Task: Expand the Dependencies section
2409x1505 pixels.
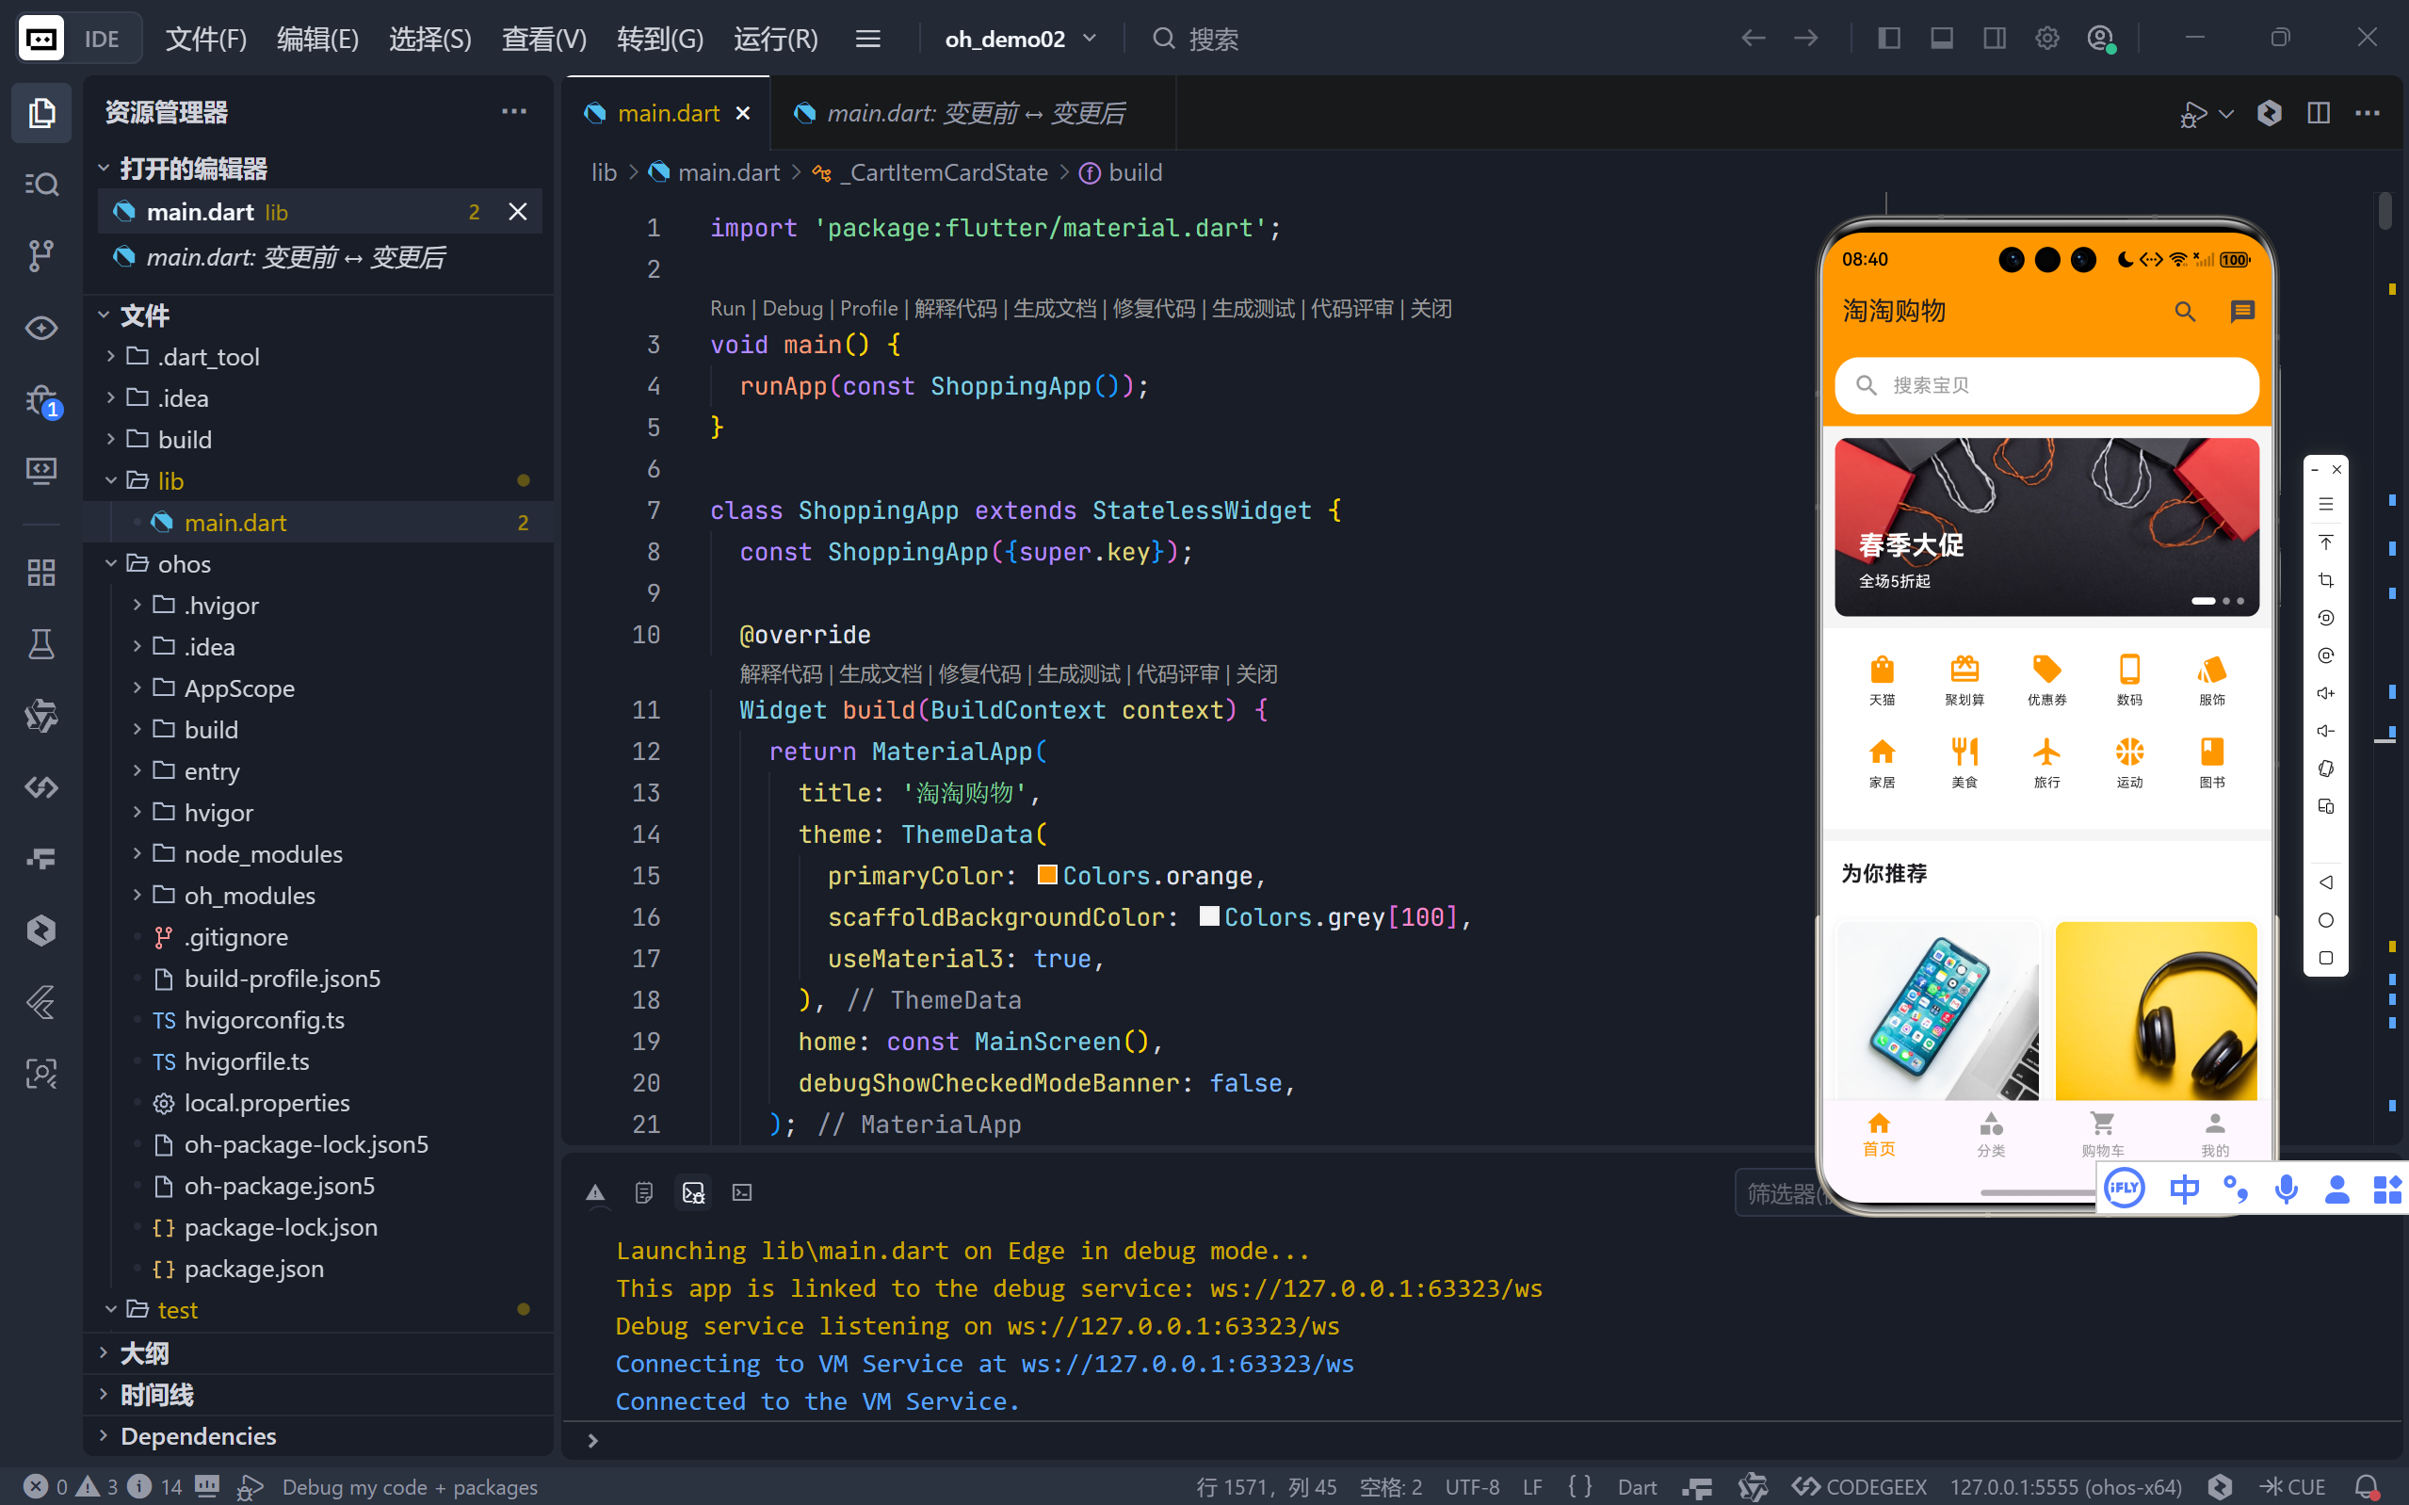Action: (198, 1435)
